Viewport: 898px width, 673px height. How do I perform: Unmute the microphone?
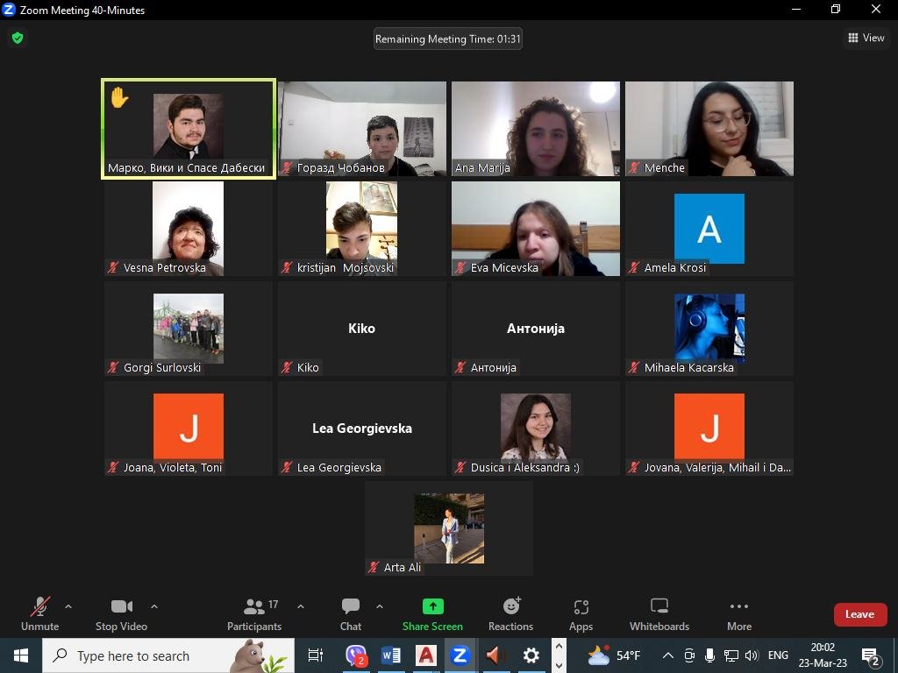pos(39,613)
